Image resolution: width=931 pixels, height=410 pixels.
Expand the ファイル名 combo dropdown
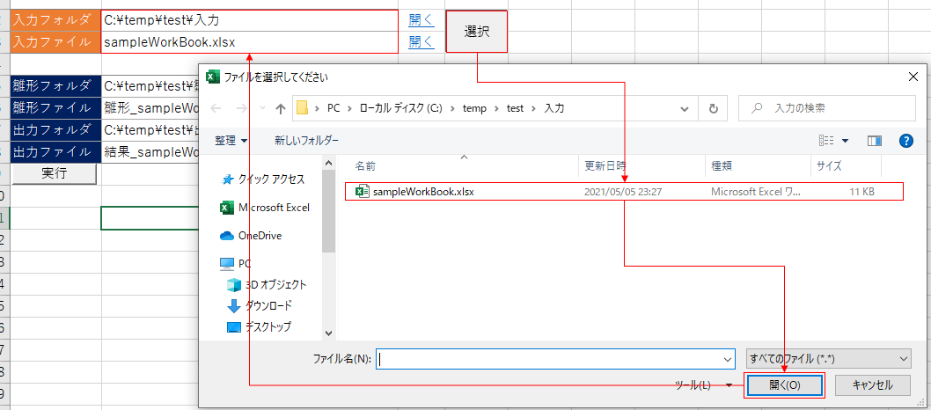pos(729,359)
